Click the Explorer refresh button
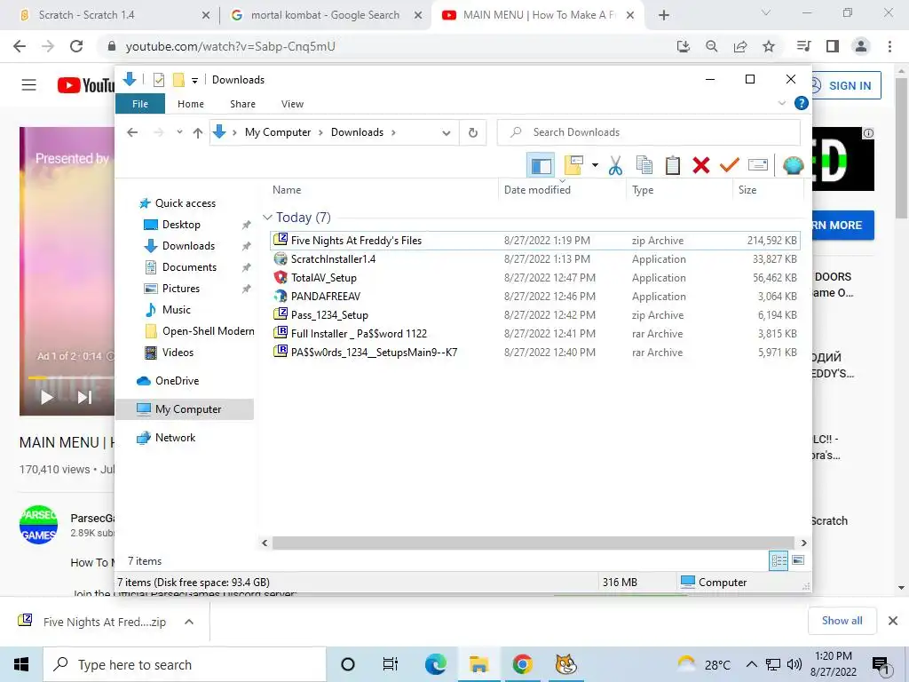This screenshot has height=682, width=909. (473, 132)
